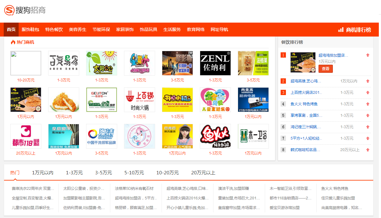Select the 1-3万元 tab
The width and height of the screenshot is (381, 218).
[x=74, y=172]
